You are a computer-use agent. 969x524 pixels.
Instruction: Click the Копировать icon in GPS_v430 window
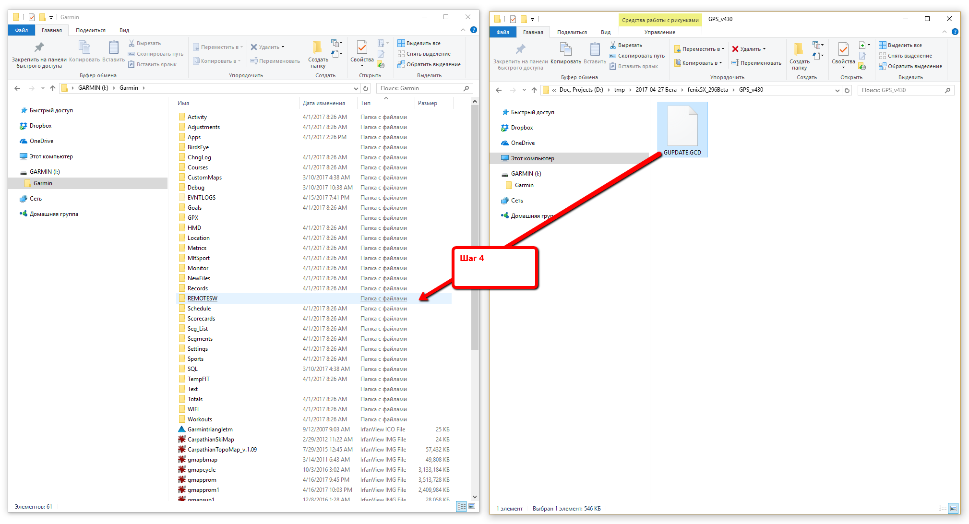click(566, 49)
